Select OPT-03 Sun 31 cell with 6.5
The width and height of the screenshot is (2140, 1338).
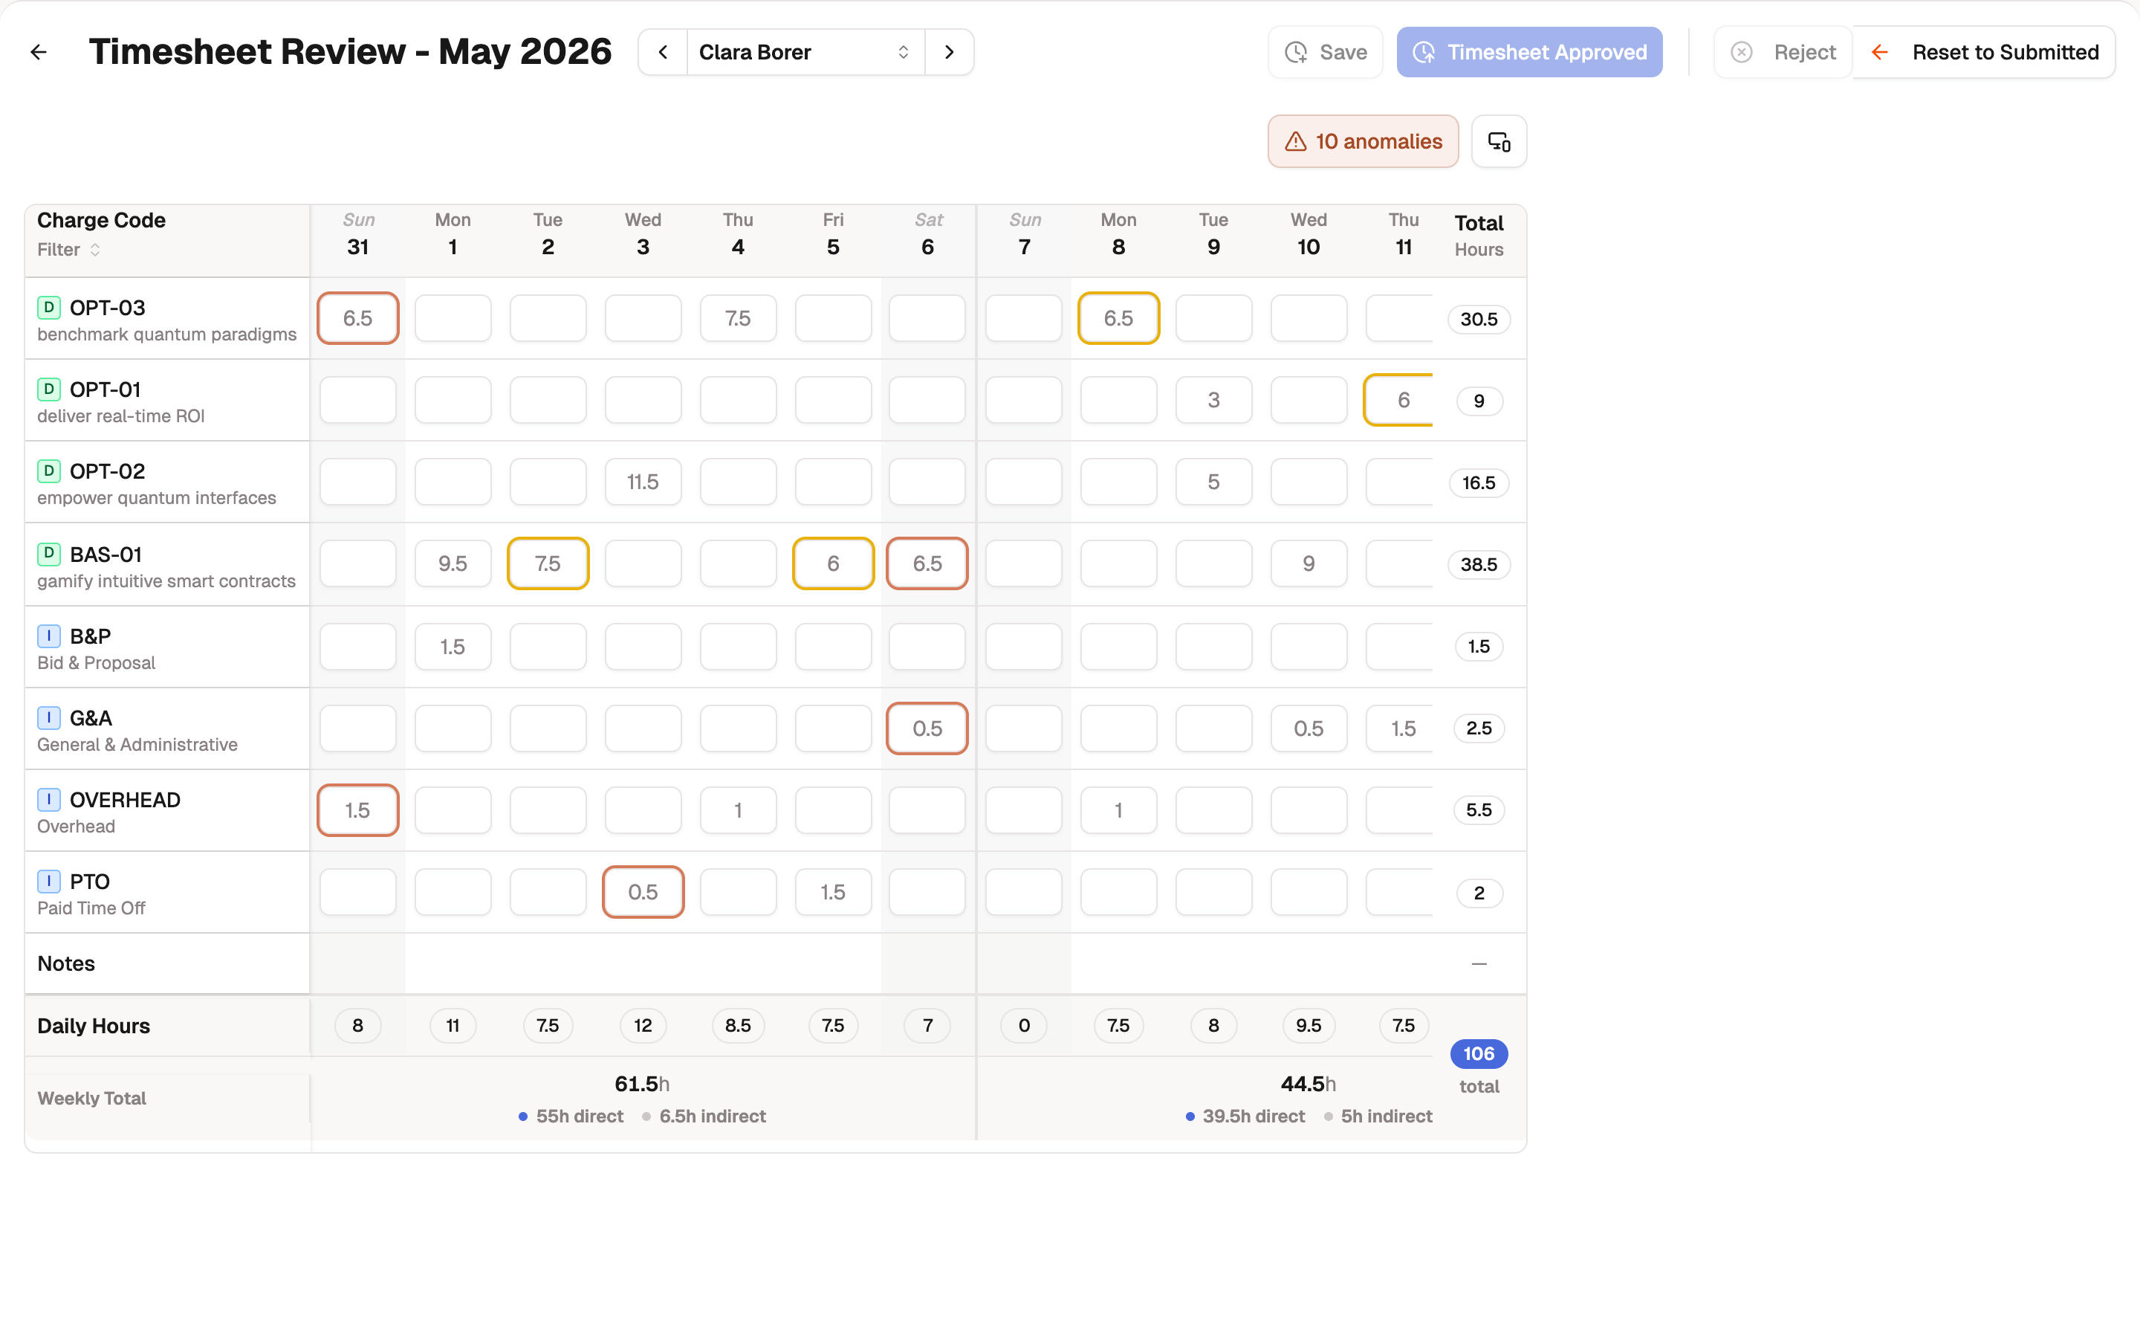click(x=358, y=319)
